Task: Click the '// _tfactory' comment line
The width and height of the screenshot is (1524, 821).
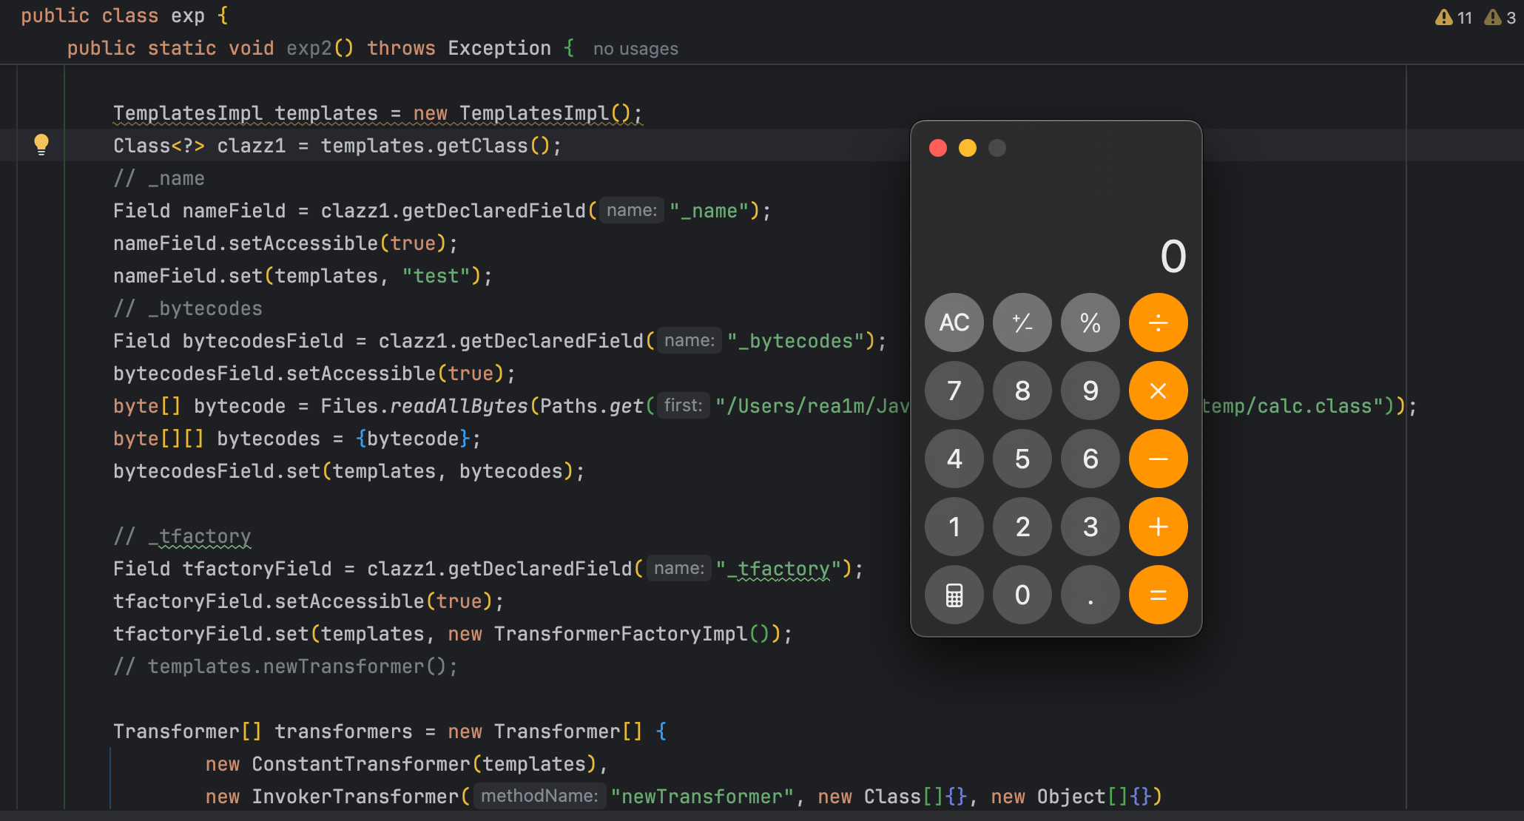Action: (x=182, y=536)
